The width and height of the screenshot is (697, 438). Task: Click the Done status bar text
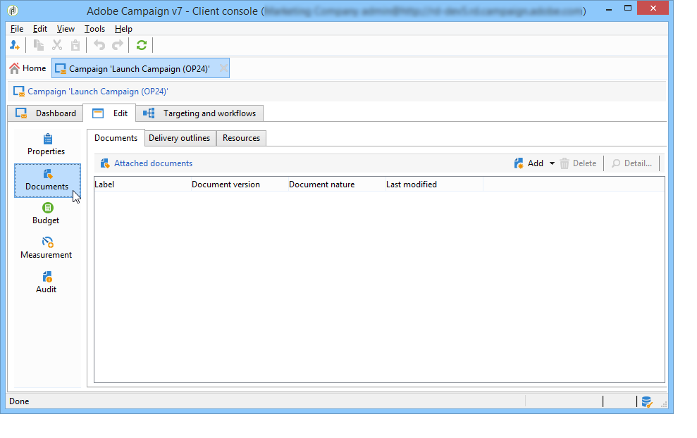click(19, 401)
